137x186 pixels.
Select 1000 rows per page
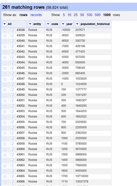pyautogui.click(x=107, y=15)
